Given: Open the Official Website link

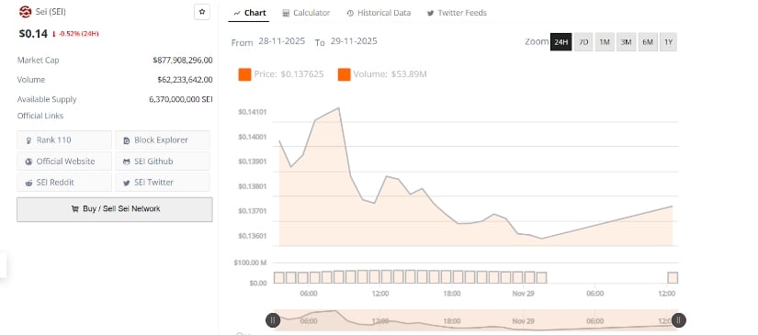Looking at the screenshot, I should click(64, 162).
